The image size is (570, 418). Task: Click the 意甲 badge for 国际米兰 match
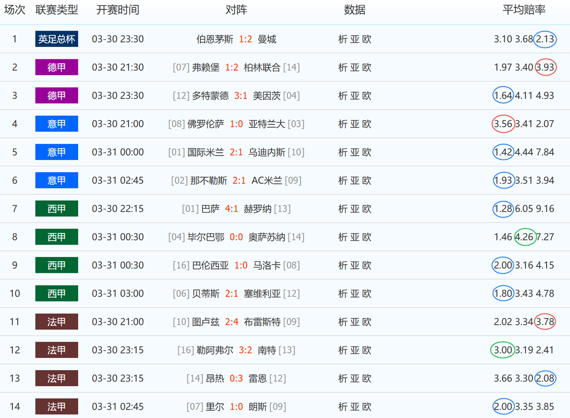coord(57,152)
